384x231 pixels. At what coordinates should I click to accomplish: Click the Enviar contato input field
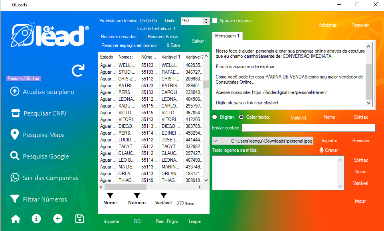[x=308, y=128]
